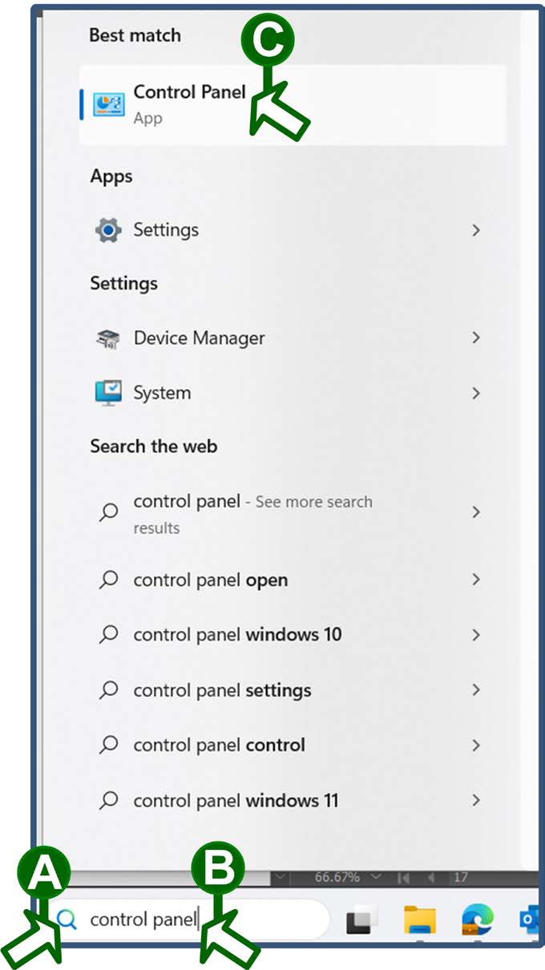Viewport: 545px width, 970px height.
Task: Open File Explorer from the taskbar
Action: [419, 919]
